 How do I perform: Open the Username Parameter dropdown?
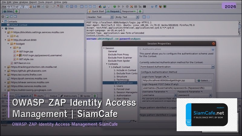159,95
